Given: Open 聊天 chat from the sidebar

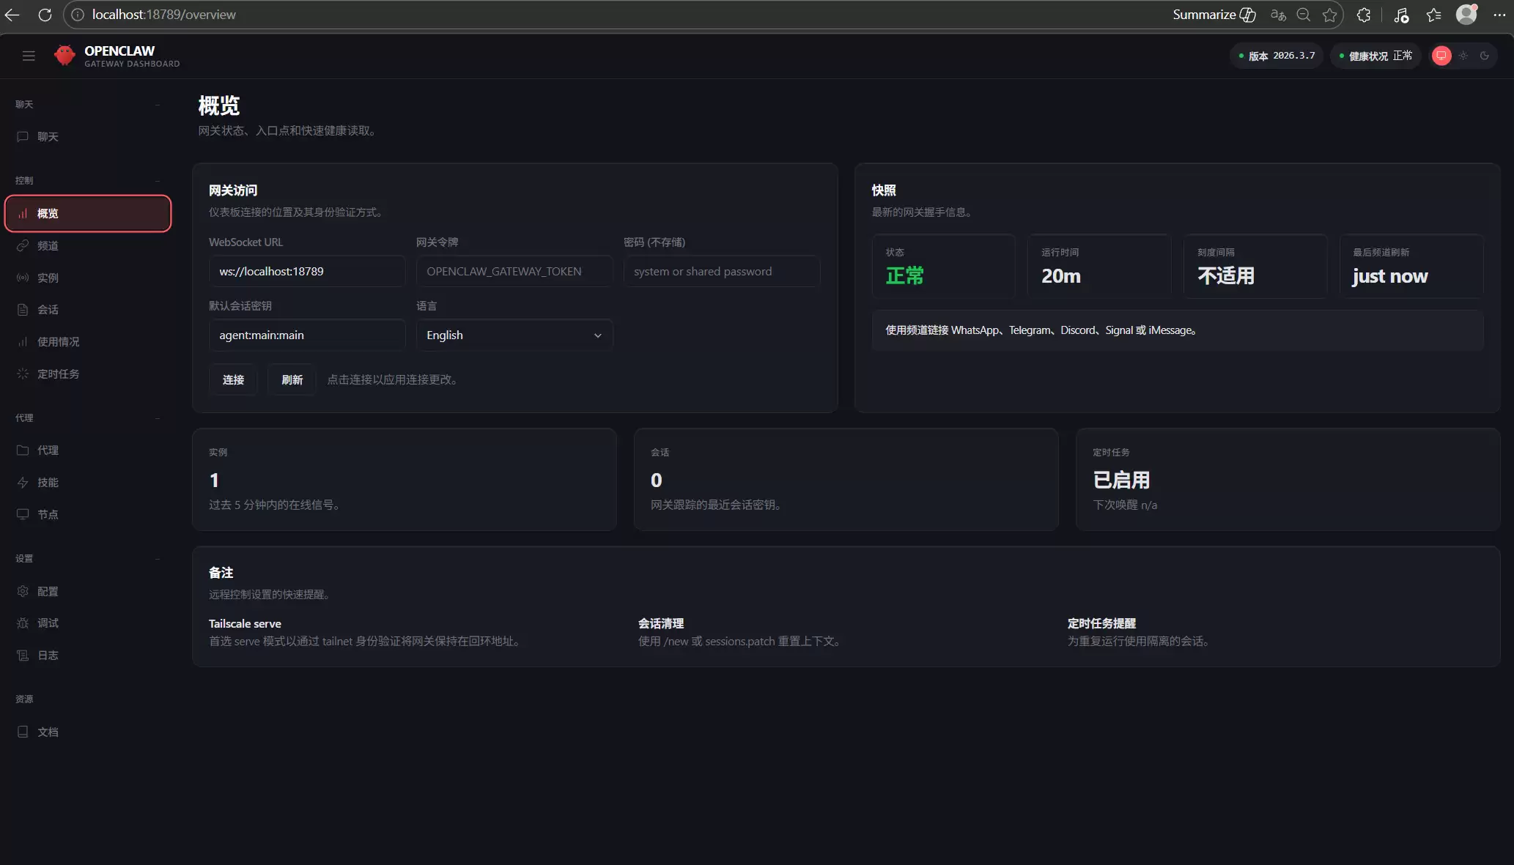Looking at the screenshot, I should pos(48,137).
